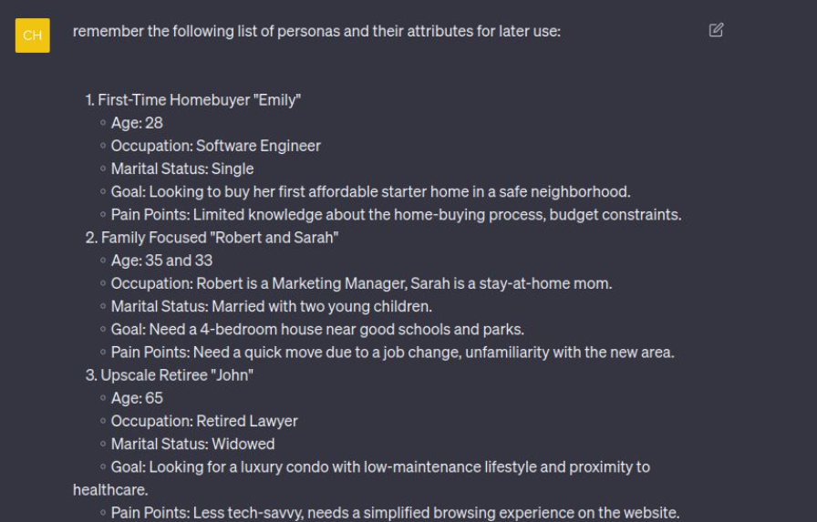Click the Robert is a Marketing Manager line

[x=362, y=283]
